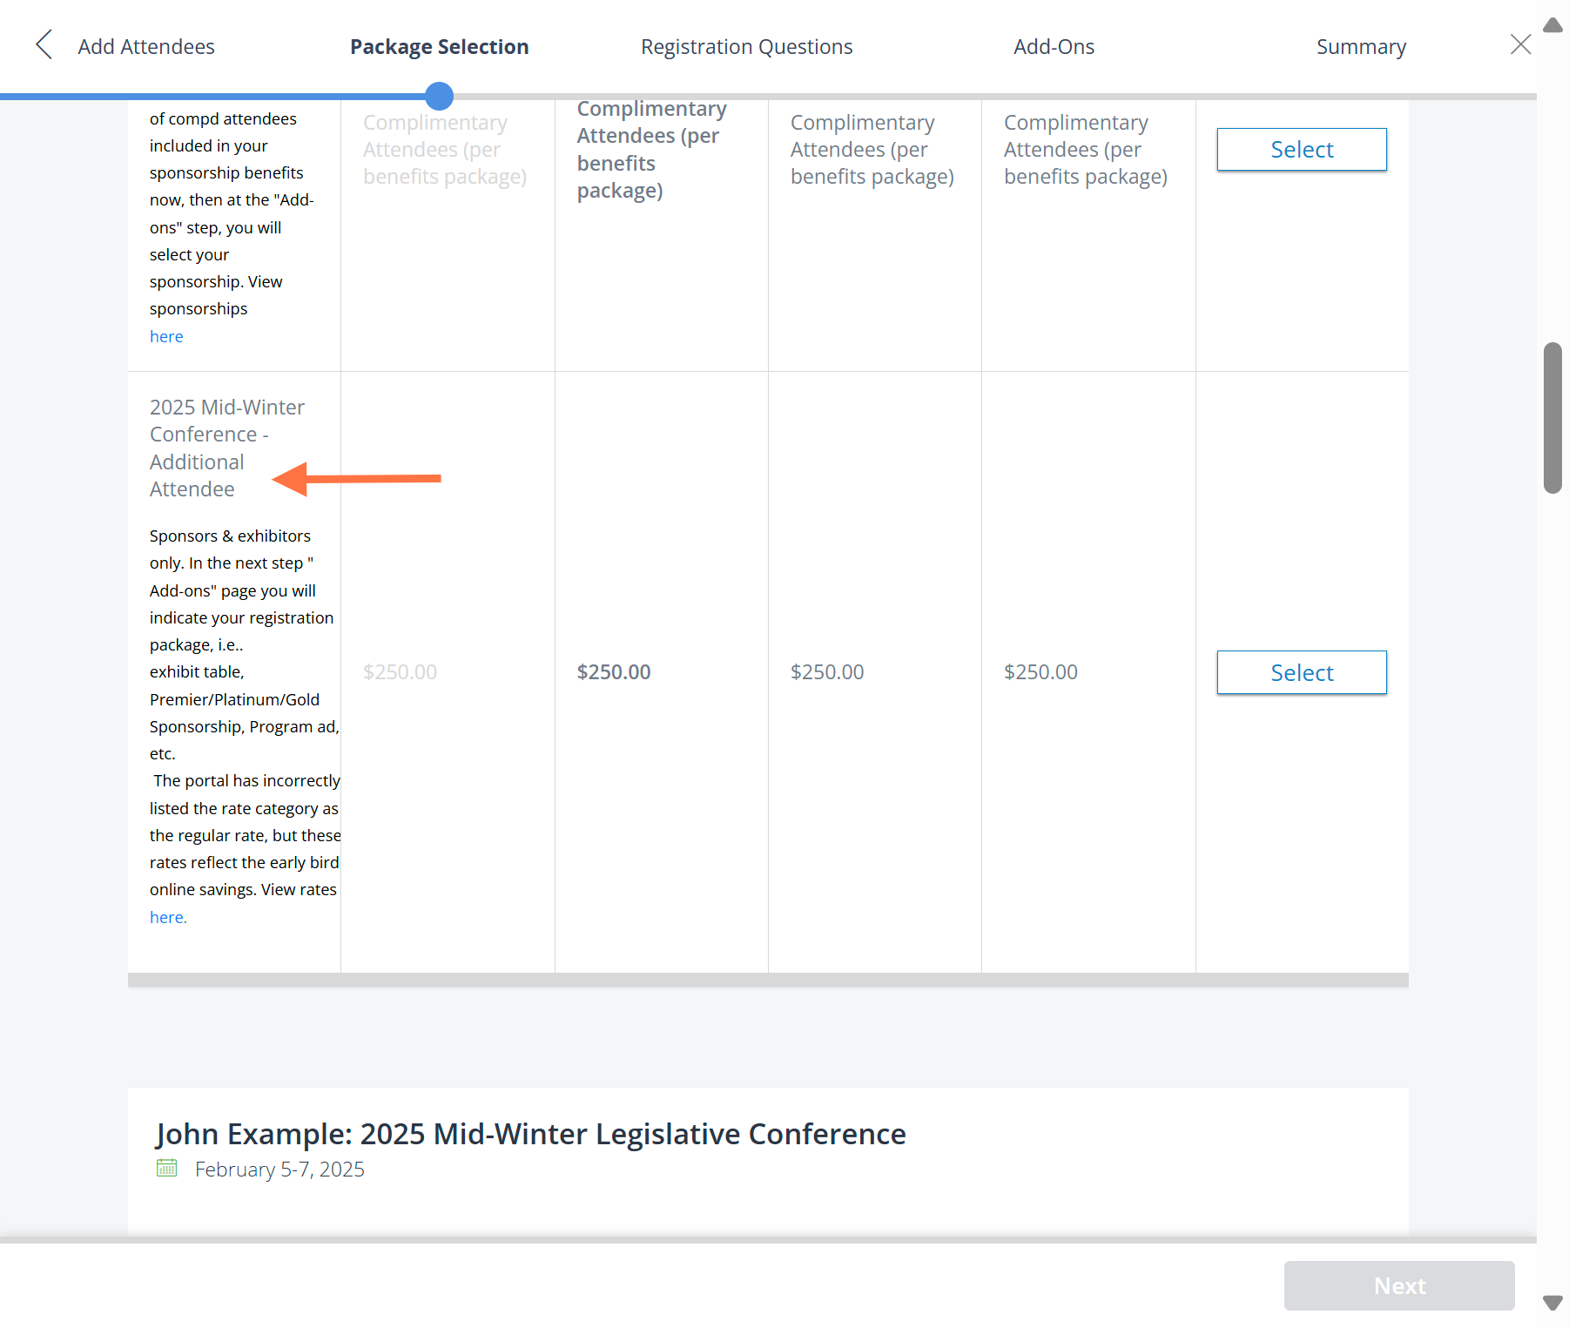Go to the Add Attendees step
Viewport: 1569px width, 1328px height.
point(146,47)
